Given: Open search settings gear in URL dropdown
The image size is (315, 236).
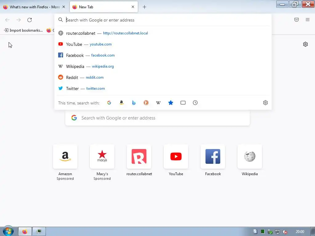Looking at the screenshot, I should pos(265,103).
